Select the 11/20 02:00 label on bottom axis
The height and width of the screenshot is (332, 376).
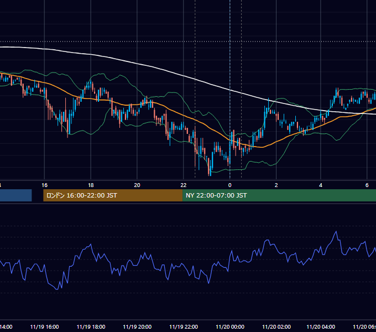pyautogui.click(x=276, y=326)
